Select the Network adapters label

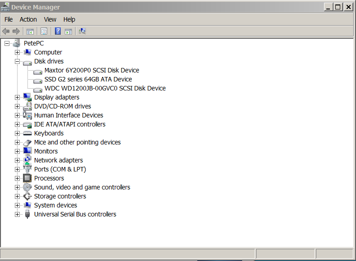[59, 161]
